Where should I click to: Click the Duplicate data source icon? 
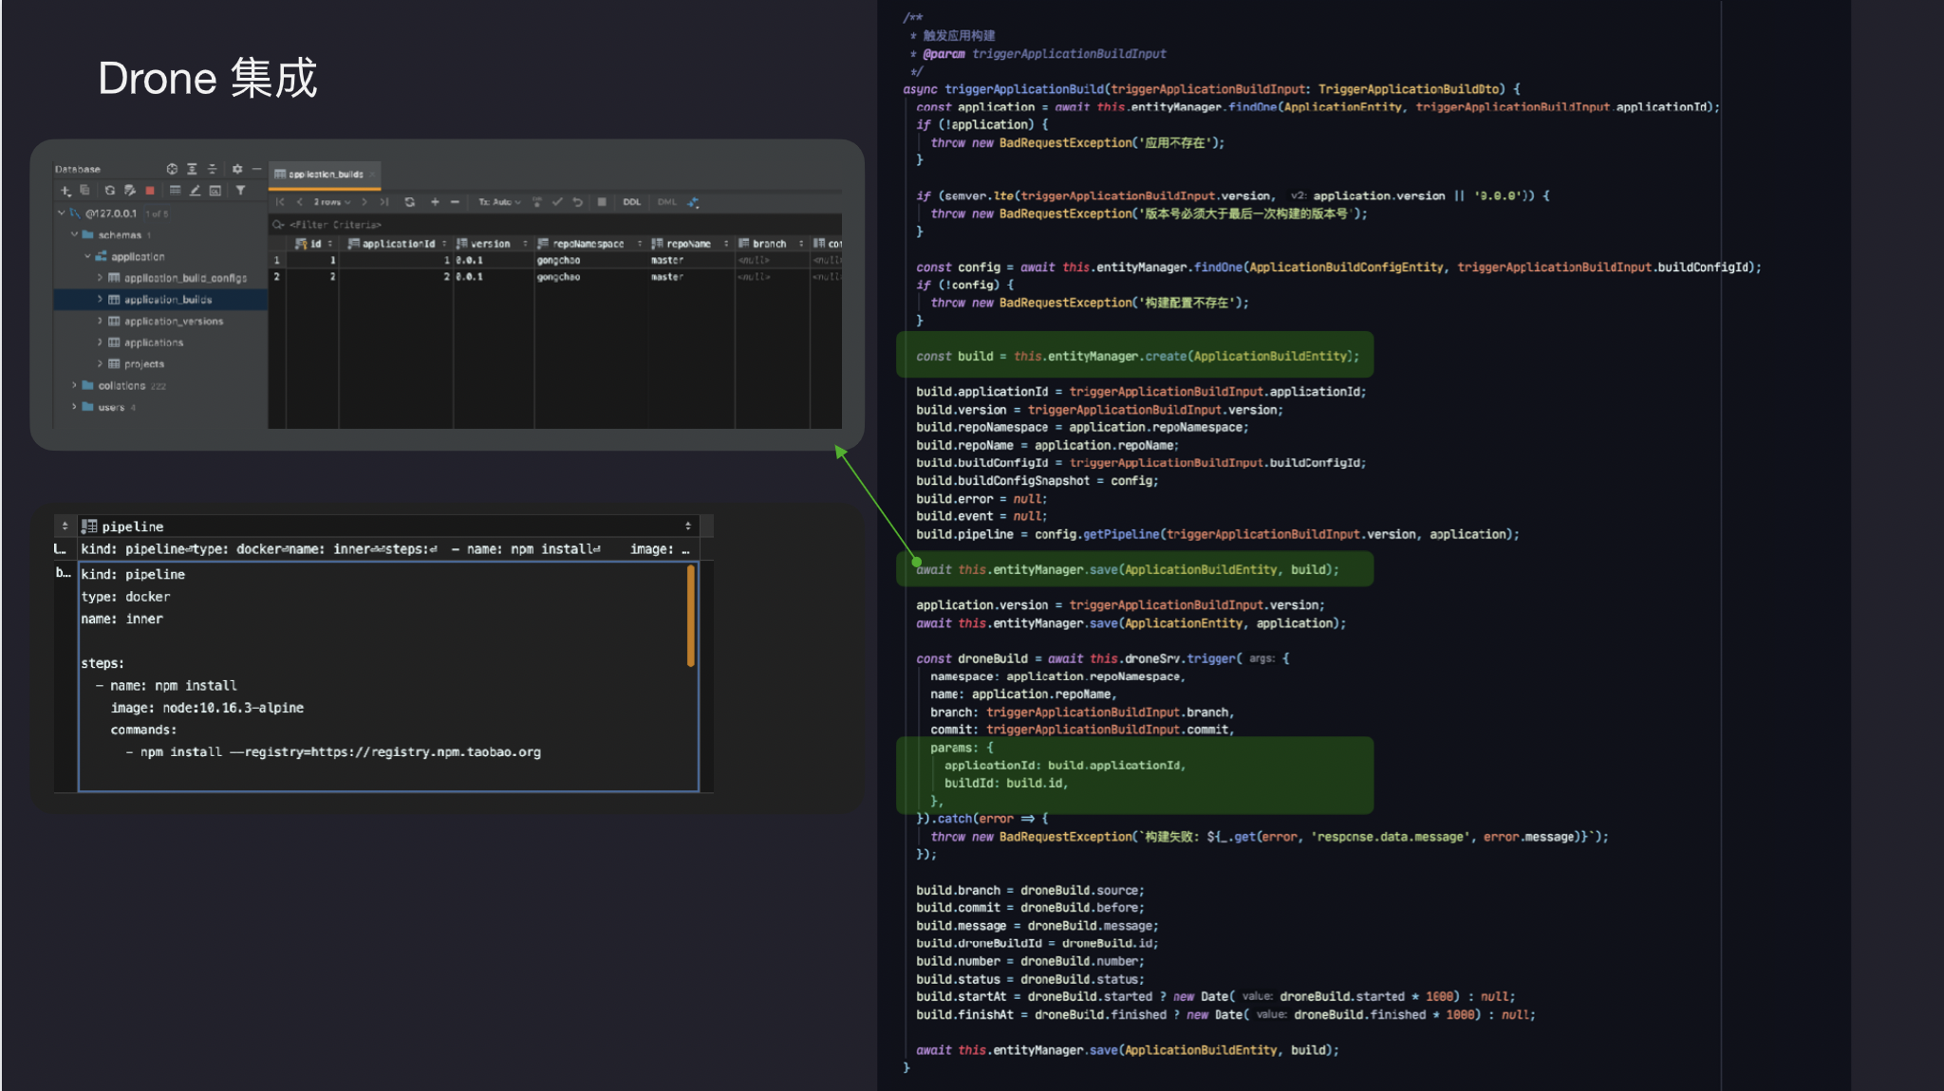coord(84,191)
